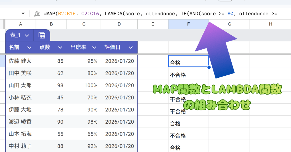Select the 不合格 result cell for 山本 拓海

coord(189,134)
